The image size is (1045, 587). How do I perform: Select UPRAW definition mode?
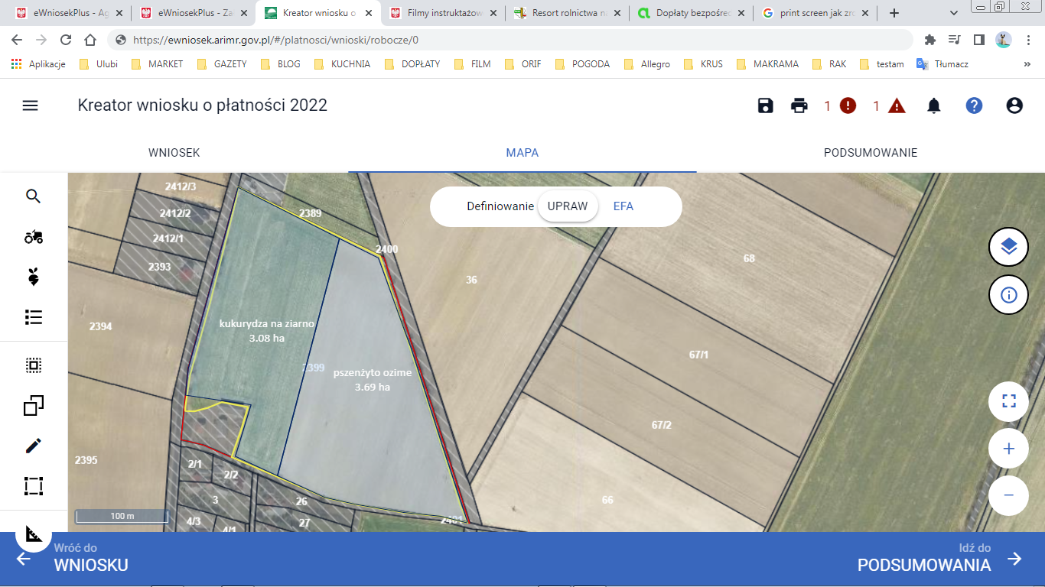point(568,206)
